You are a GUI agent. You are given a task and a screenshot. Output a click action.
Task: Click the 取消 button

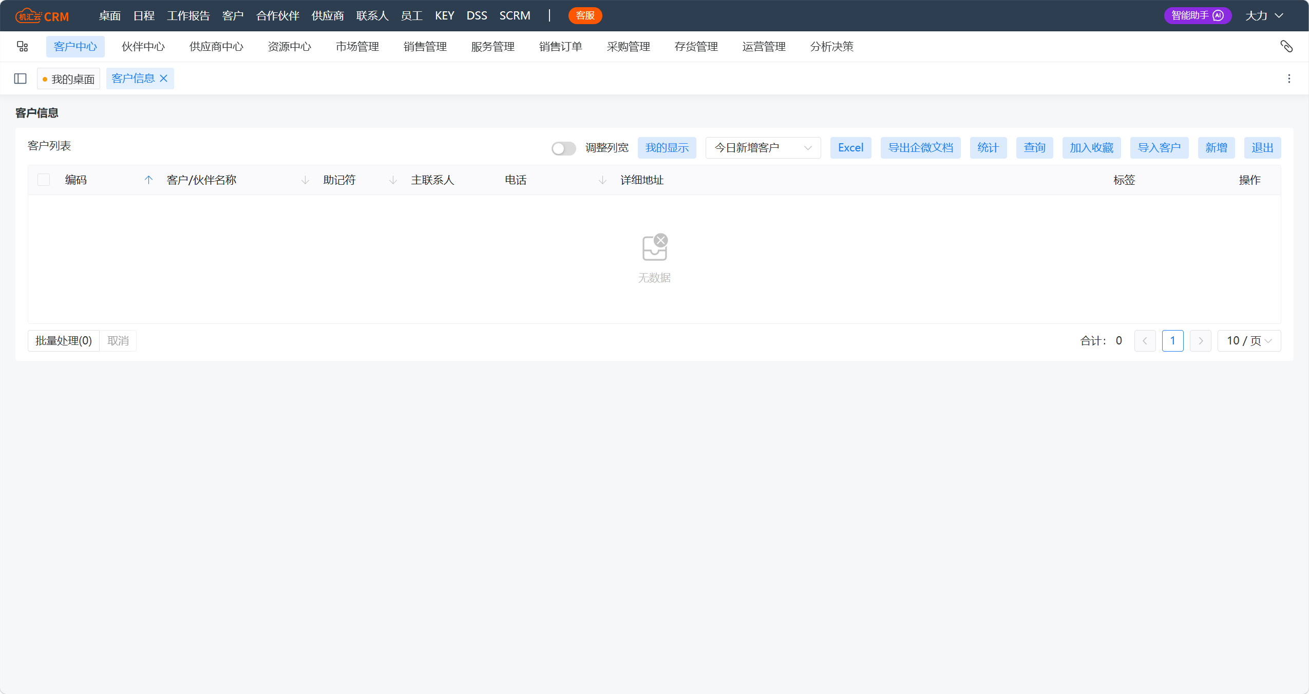click(x=118, y=341)
